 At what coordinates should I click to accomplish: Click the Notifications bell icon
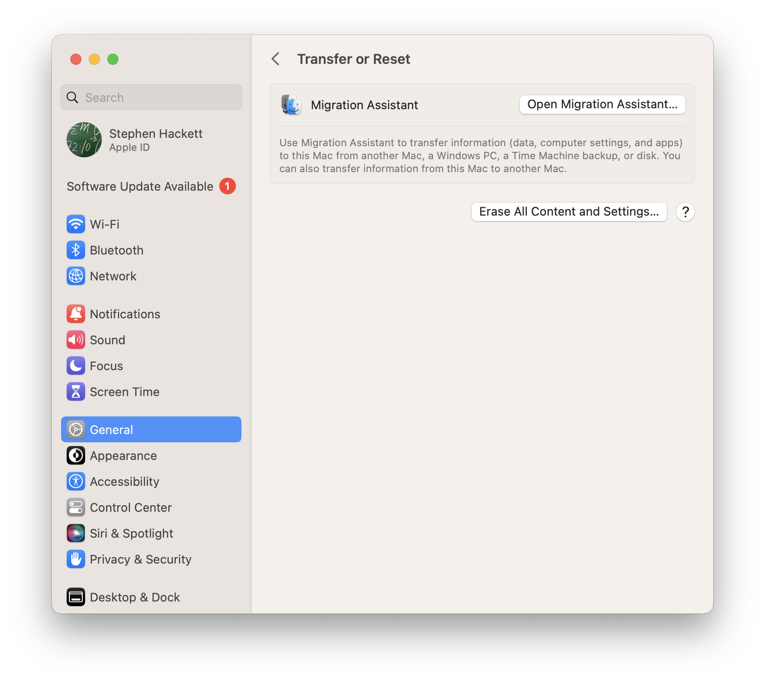[75, 314]
